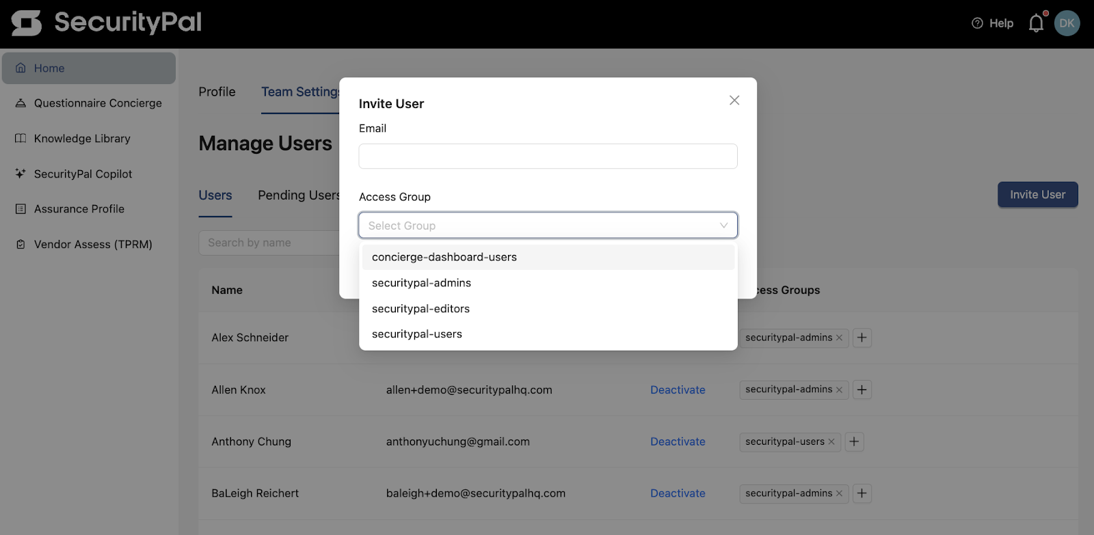The image size is (1094, 535).
Task: Open notifications bell icon
Action: pyautogui.click(x=1037, y=23)
